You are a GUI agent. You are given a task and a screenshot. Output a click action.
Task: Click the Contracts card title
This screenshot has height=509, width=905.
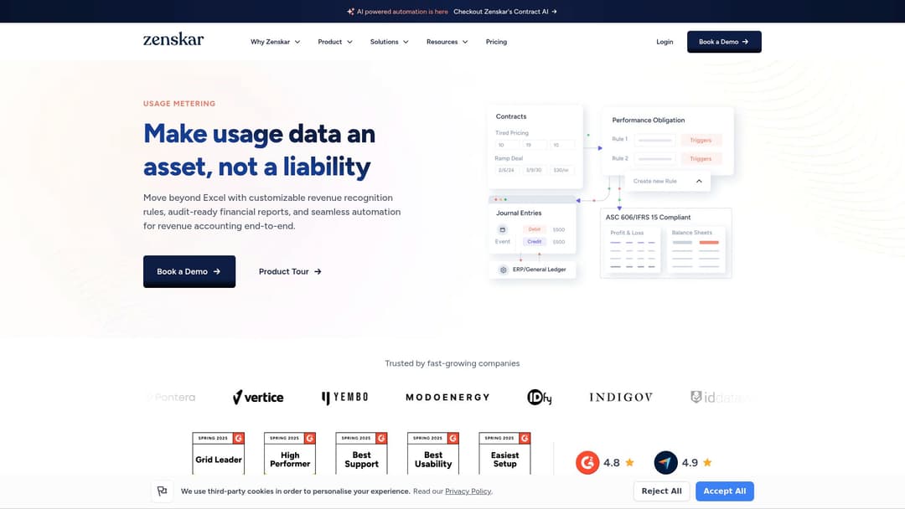[x=511, y=116]
